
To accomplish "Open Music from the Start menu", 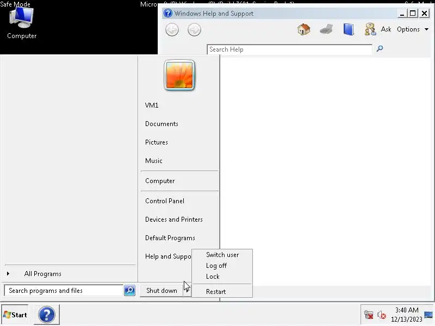I will 154,161.
